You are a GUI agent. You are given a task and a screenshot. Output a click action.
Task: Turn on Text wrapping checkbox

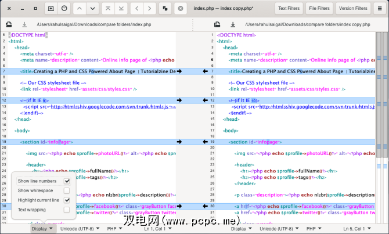click(67, 209)
